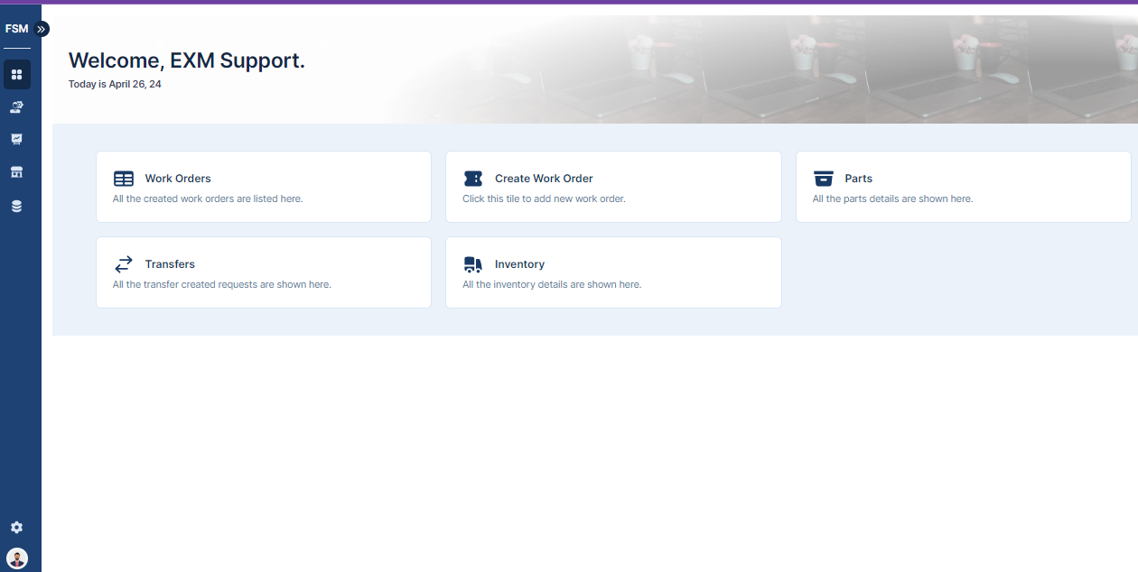
Task: Open settings via the gear icon
Action: coord(16,527)
